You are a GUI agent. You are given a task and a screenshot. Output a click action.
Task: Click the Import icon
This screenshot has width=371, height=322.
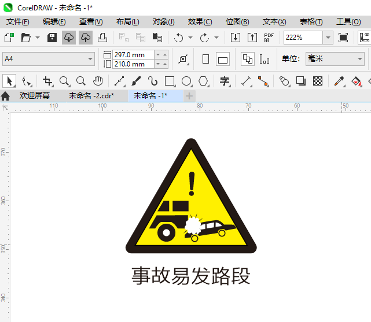tap(236, 38)
